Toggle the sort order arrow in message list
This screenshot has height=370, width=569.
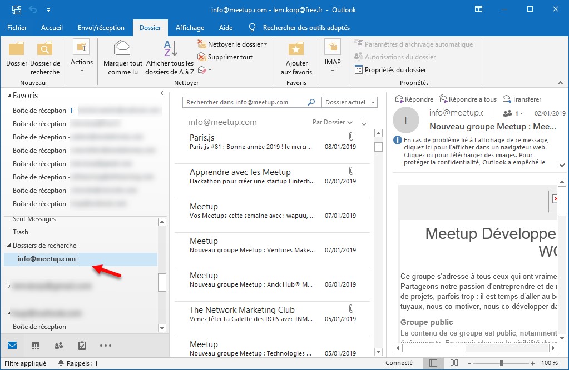tap(364, 122)
